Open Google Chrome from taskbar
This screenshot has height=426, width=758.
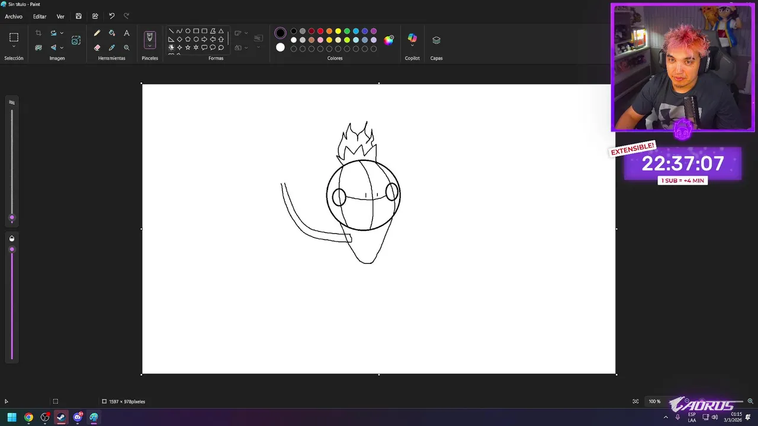[x=28, y=417]
